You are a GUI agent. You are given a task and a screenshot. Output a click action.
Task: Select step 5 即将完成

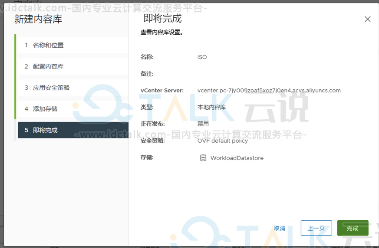(x=73, y=130)
